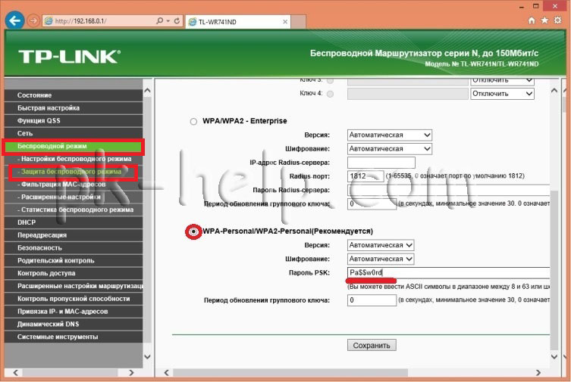Click sidebar horizontal scroll left arrow
The width and height of the screenshot is (571, 382).
pos(16,373)
